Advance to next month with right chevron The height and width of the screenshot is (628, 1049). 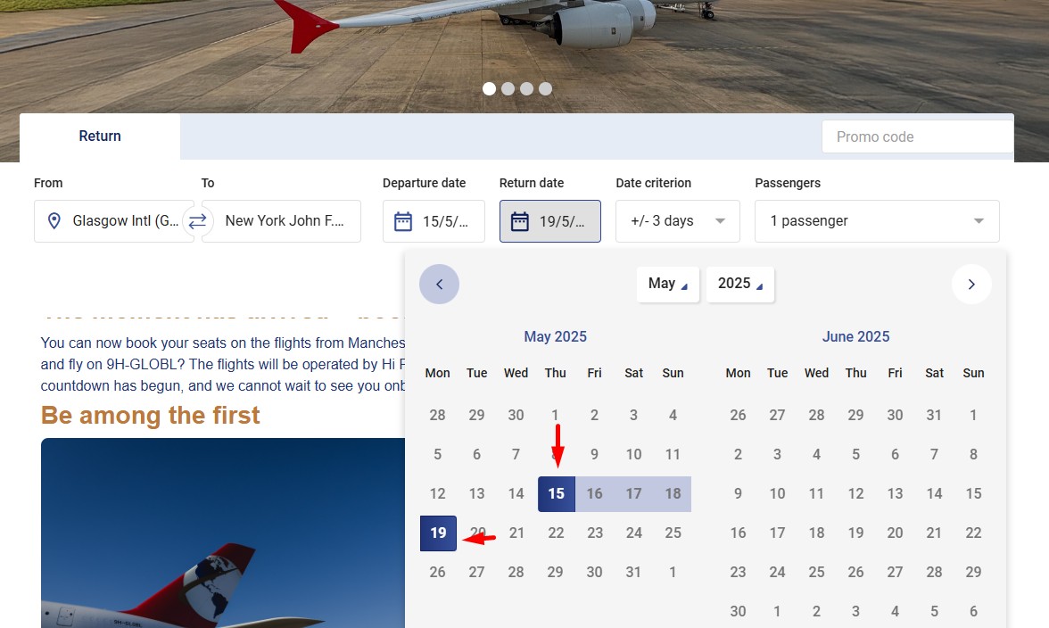click(971, 284)
